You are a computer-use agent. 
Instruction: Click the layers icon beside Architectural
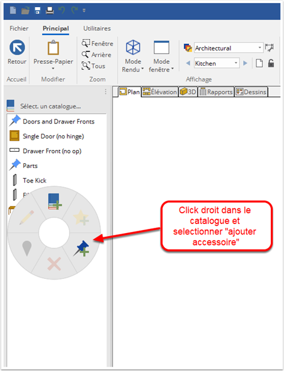click(x=188, y=48)
